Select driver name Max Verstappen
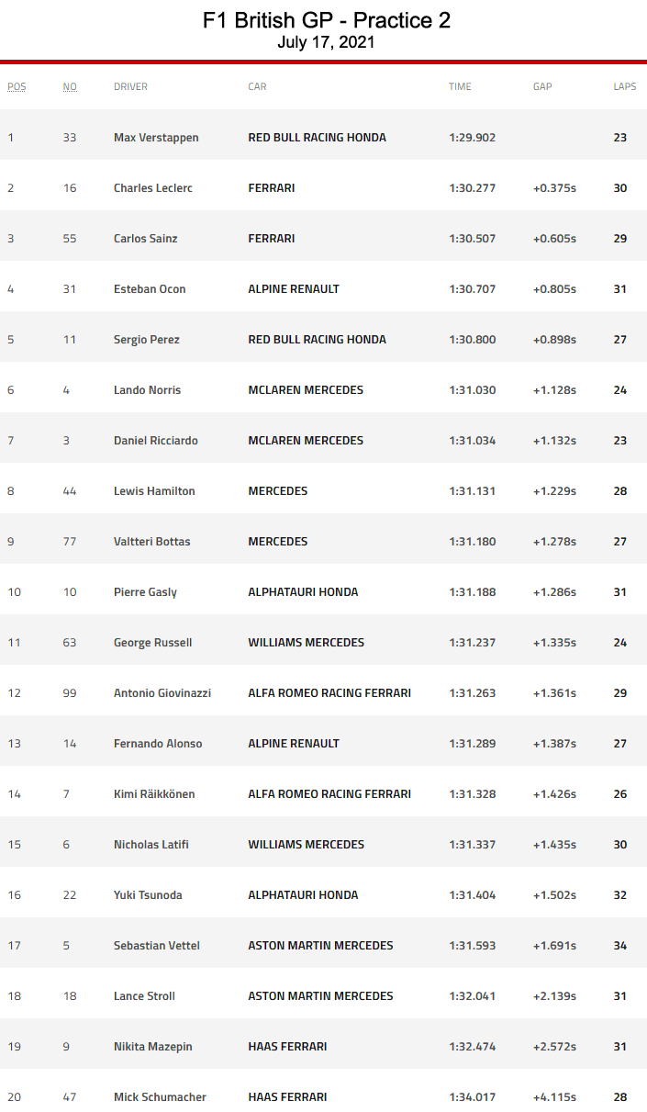 click(156, 138)
